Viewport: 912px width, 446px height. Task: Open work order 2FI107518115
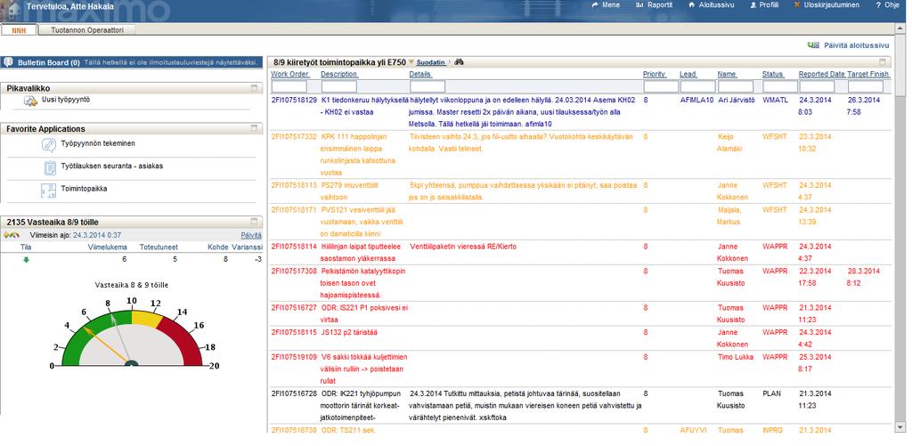pos(294,332)
